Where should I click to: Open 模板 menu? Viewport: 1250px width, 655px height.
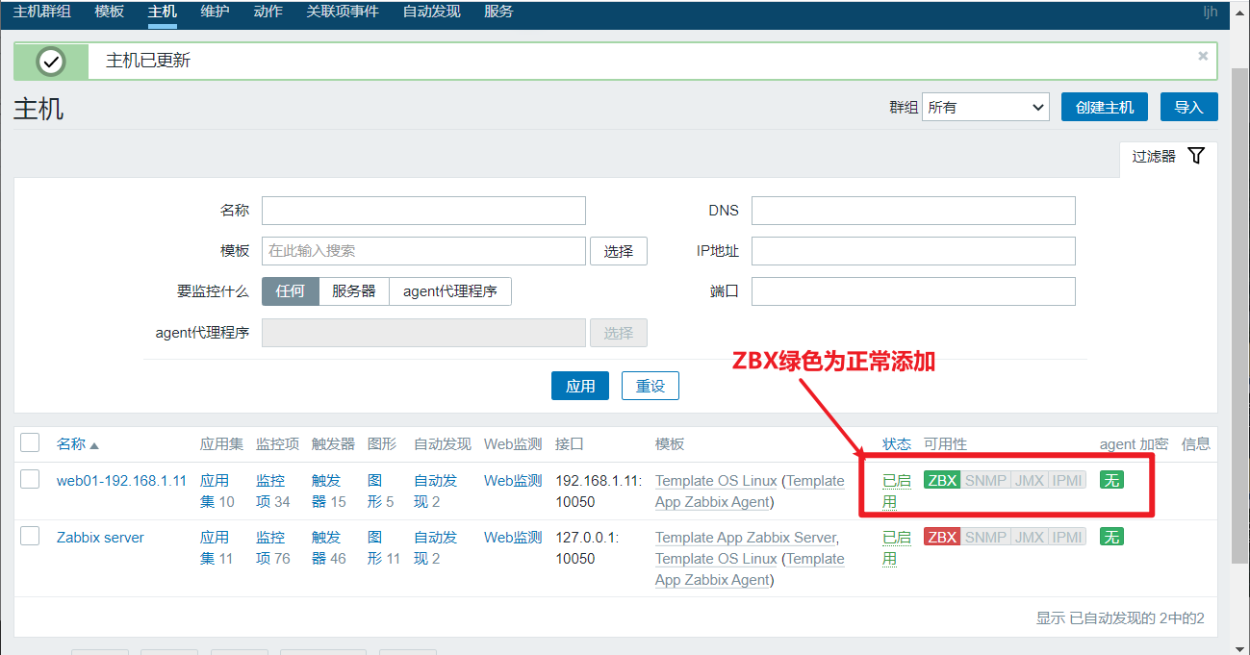110,12
